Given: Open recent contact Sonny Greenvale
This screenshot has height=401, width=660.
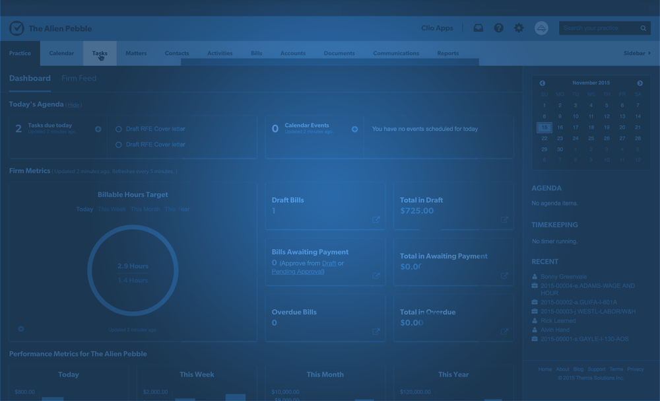Looking at the screenshot, I should pos(564,277).
